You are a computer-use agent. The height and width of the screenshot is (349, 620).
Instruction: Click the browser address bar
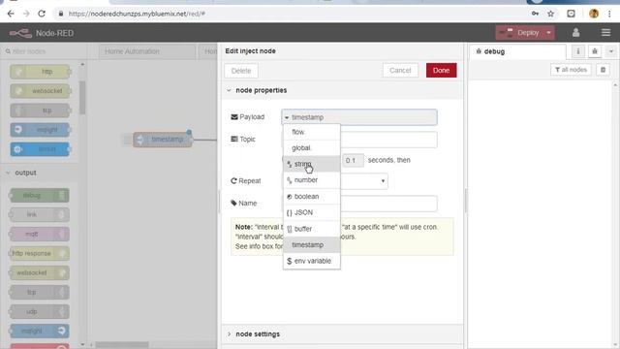pyautogui.click(x=293, y=14)
